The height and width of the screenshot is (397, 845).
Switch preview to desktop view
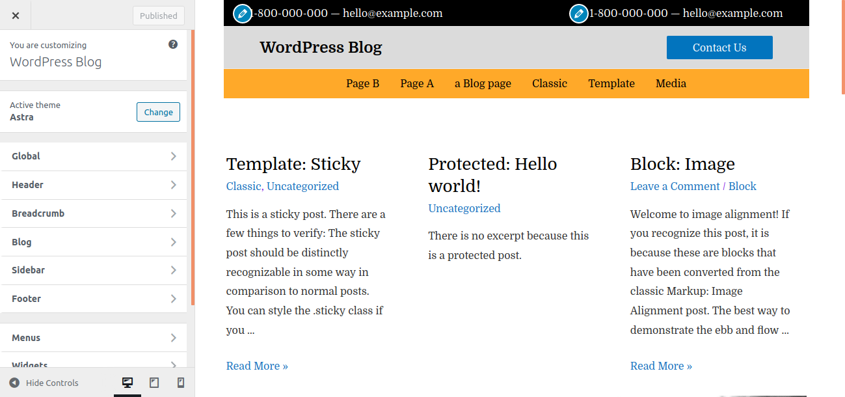click(x=127, y=383)
